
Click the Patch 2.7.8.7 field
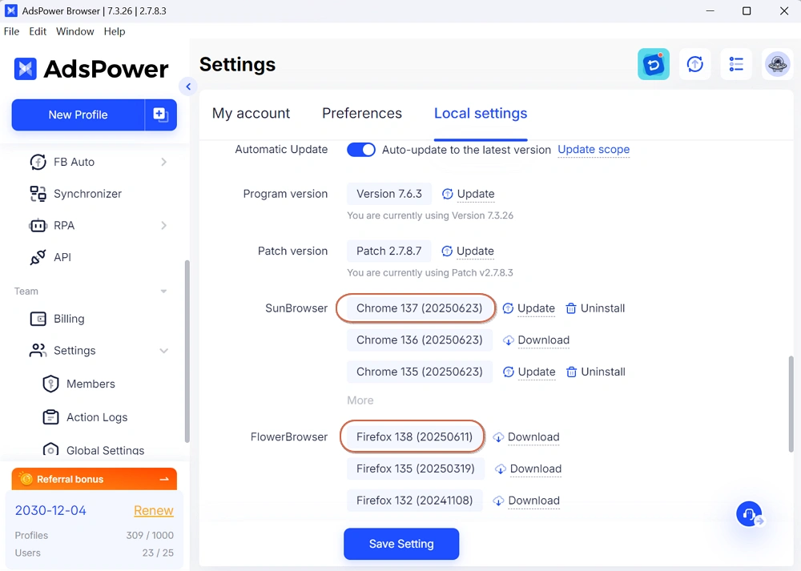point(388,251)
